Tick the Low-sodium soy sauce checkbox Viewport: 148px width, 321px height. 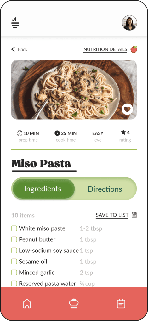point(14,251)
